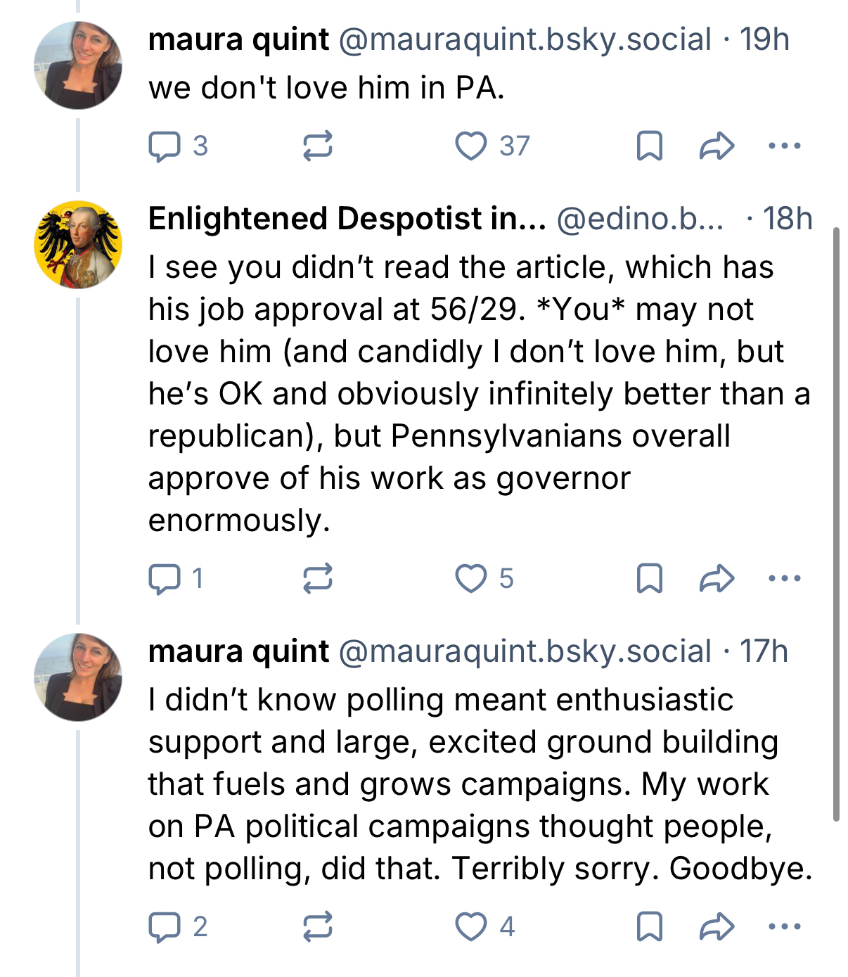The height and width of the screenshot is (977, 848).
Task: Share the "we don't love him in PA" post
Action: (x=717, y=146)
